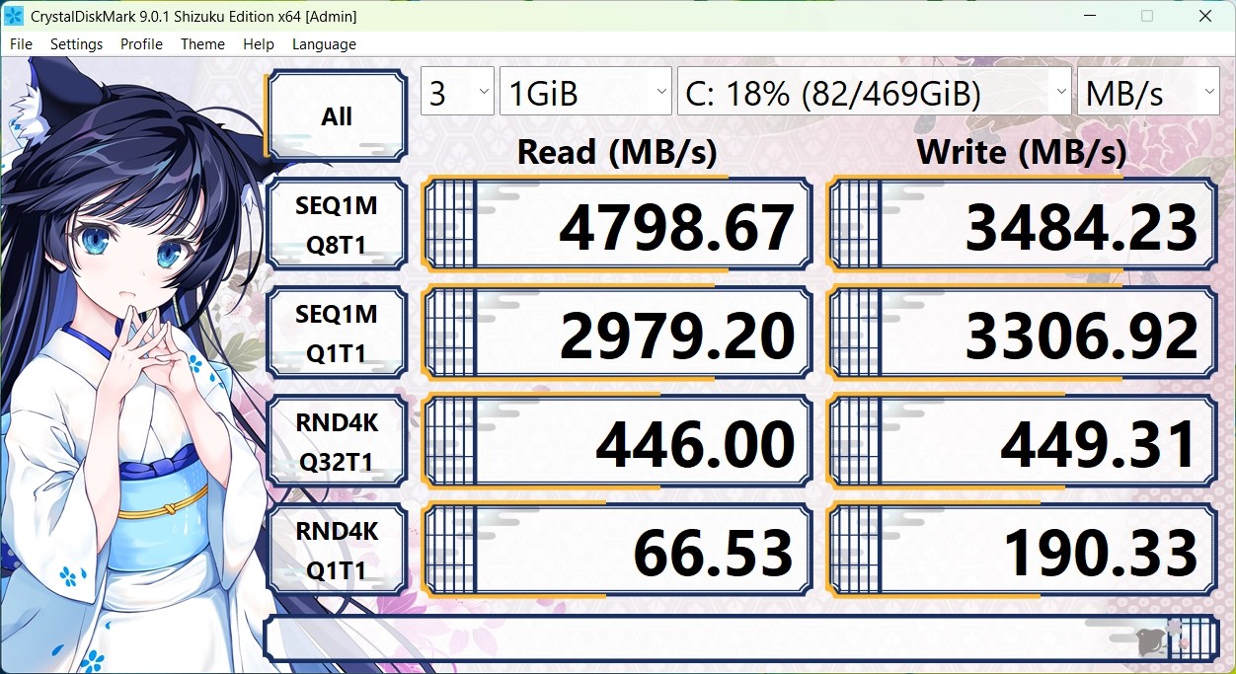Viewport: 1236px width, 674px height.
Task: Open the Profile menu
Action: coord(141,44)
